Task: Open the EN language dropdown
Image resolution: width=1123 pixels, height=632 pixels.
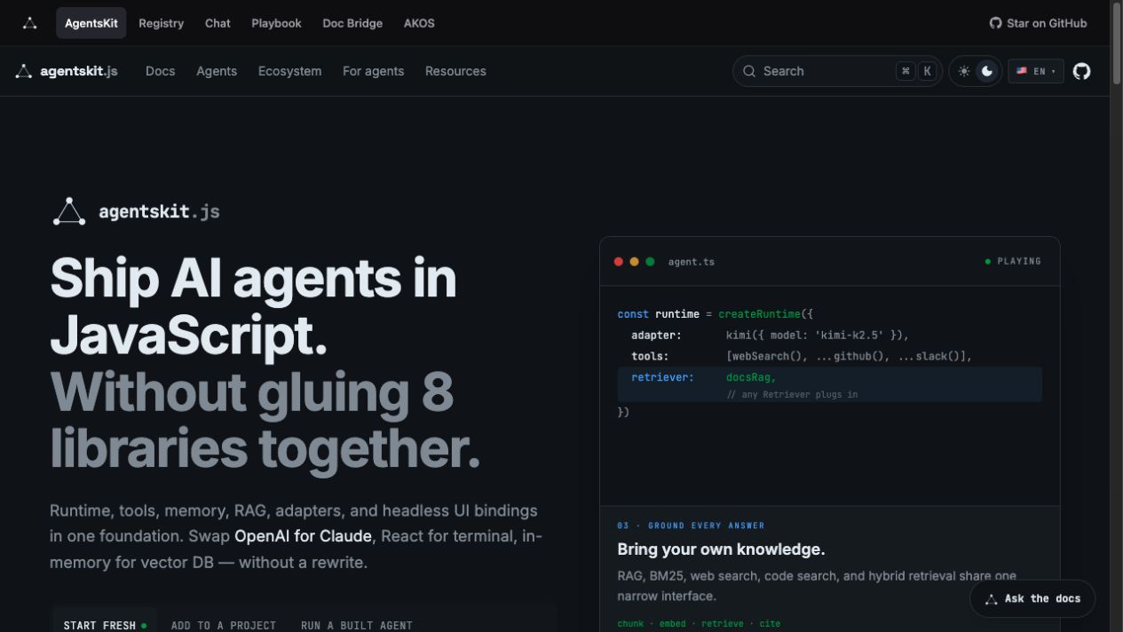Action: (1036, 71)
